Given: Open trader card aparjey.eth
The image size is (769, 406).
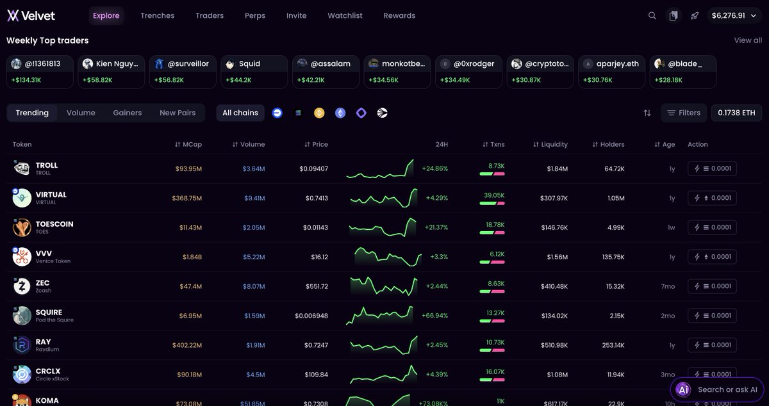Looking at the screenshot, I should (x=611, y=72).
